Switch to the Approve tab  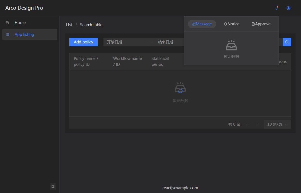(x=261, y=24)
